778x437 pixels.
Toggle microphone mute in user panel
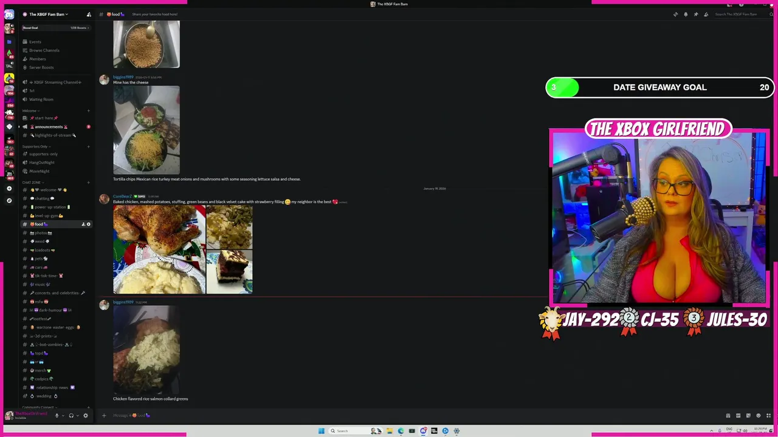point(57,416)
